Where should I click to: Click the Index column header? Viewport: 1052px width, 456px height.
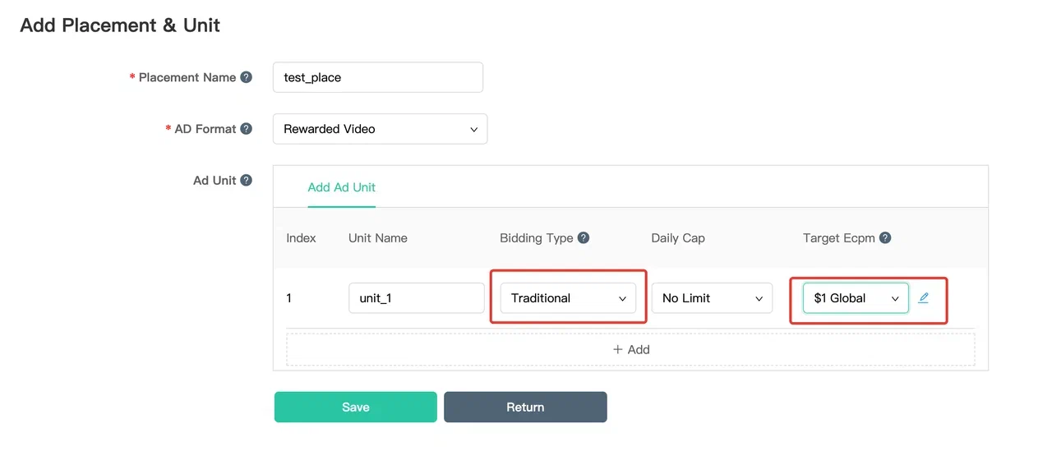(x=301, y=238)
